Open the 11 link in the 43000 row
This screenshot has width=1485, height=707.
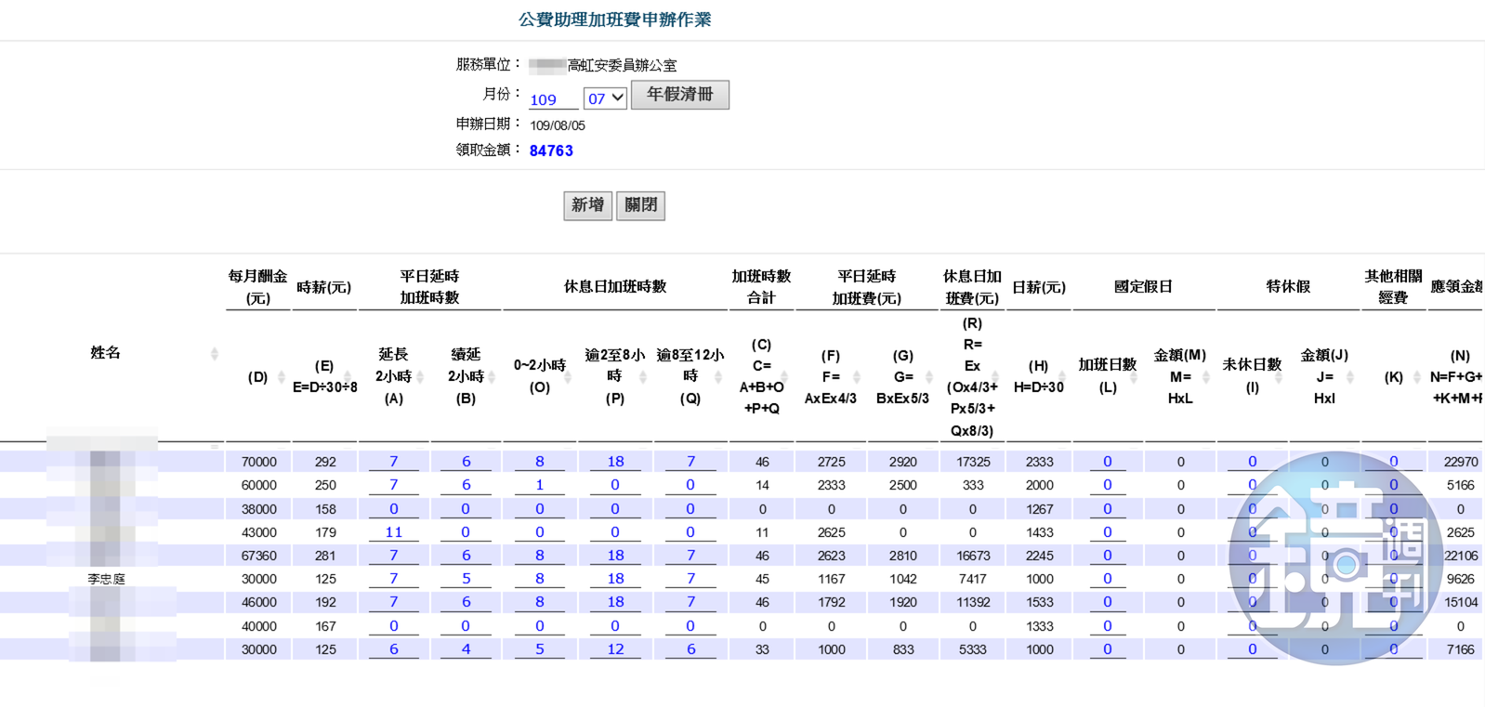click(394, 532)
